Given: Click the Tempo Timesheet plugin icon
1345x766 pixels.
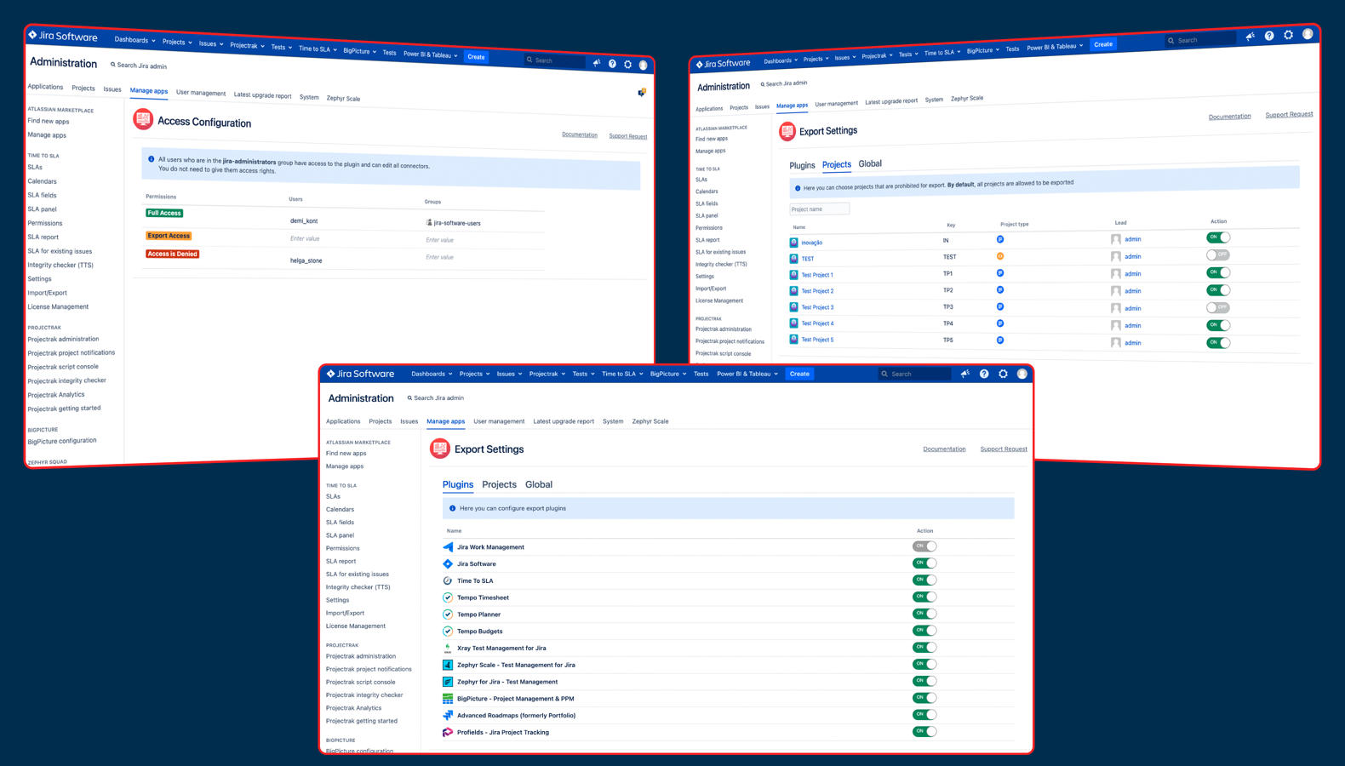Looking at the screenshot, I should (448, 597).
